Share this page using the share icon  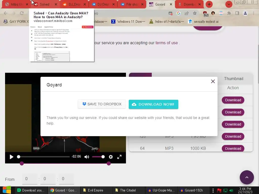click(x=187, y=13)
